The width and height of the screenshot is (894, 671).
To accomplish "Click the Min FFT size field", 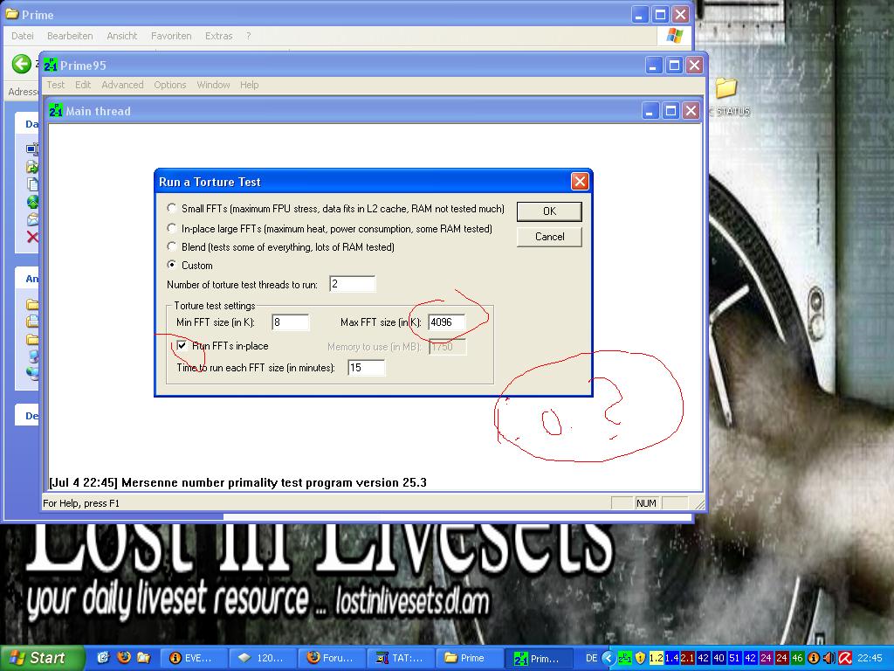I will point(290,322).
